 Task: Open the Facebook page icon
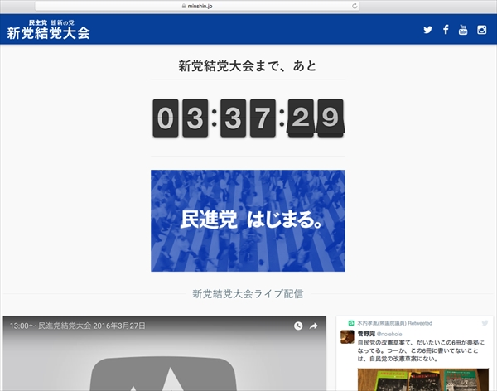tap(446, 30)
